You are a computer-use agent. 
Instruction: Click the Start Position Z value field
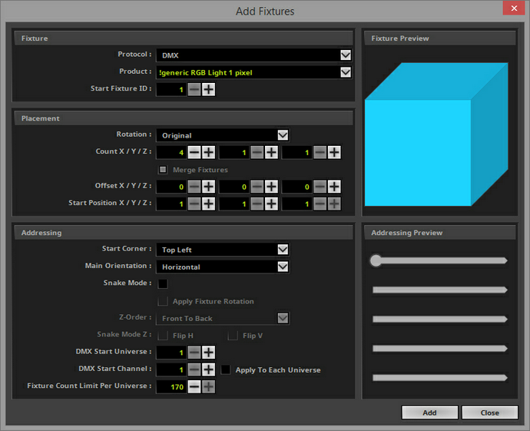(x=297, y=204)
